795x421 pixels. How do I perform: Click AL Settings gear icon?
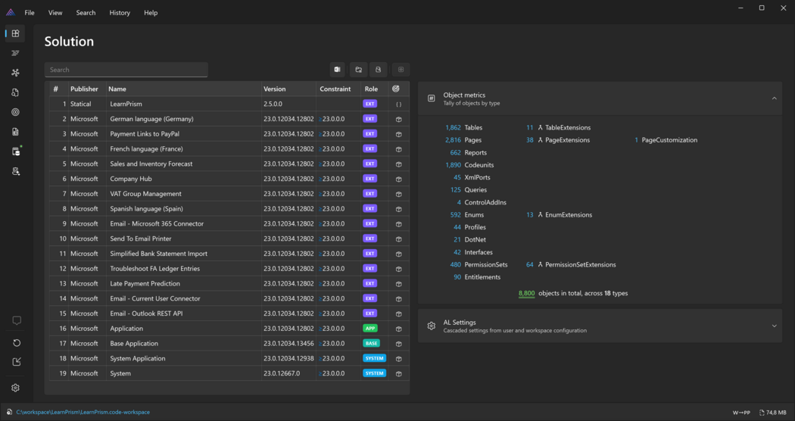tap(432, 326)
